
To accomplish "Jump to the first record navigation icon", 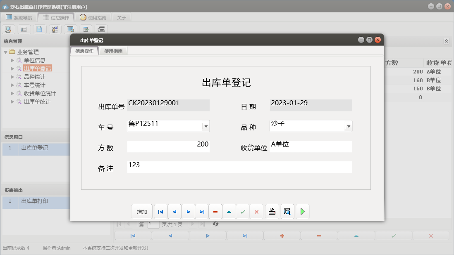I will click(x=160, y=211).
